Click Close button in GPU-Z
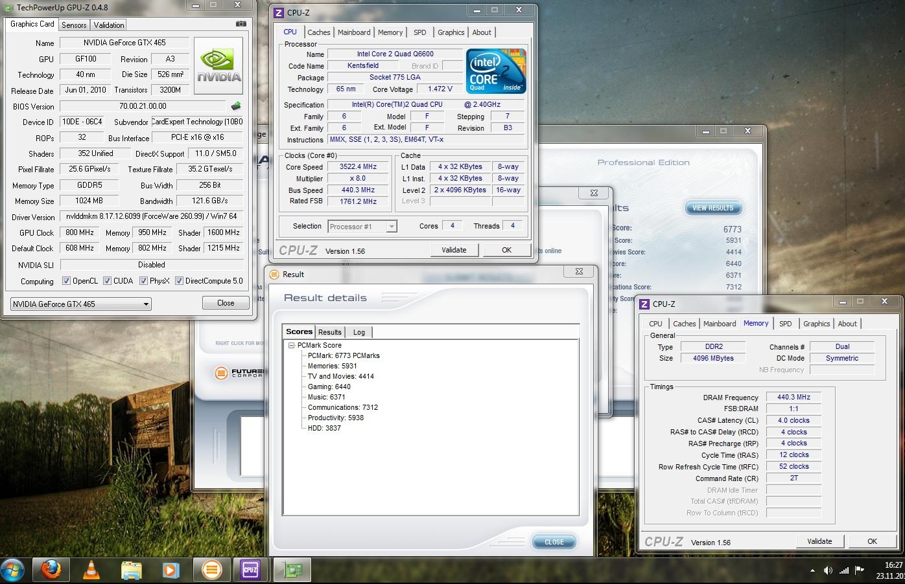 (226, 303)
